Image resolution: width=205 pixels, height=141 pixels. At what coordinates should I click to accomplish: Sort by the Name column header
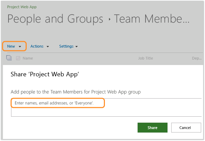pos(28,58)
